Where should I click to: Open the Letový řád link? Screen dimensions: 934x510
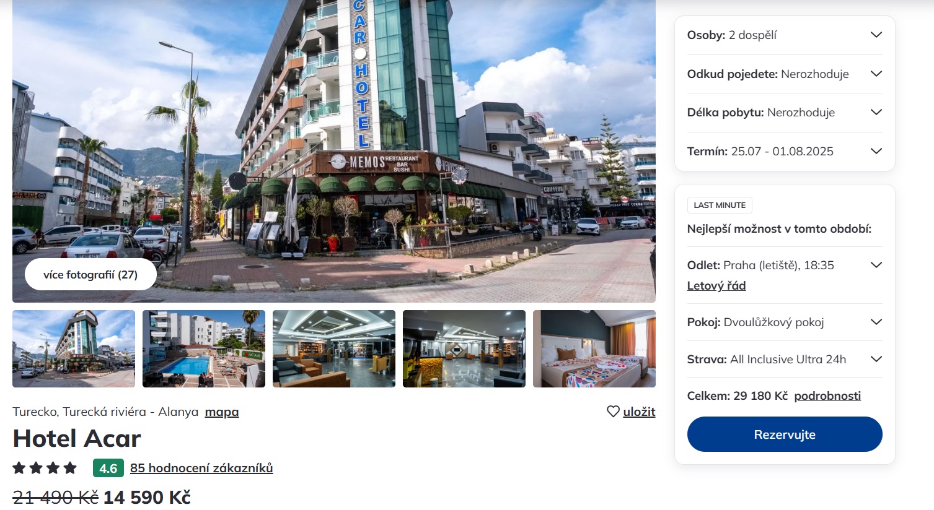[x=716, y=286]
